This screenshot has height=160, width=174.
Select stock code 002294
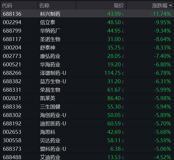[12, 22]
